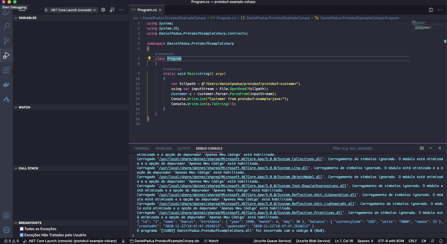This screenshot has width=447, height=244.
Task: Check the Todas as Exceções checkbox
Action: point(22,229)
